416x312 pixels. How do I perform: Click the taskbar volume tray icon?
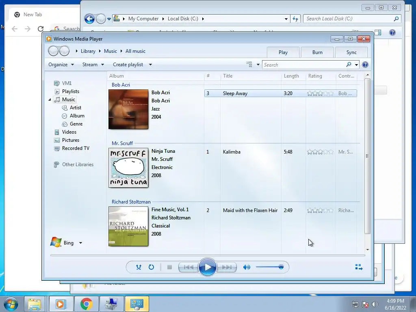[375, 304]
